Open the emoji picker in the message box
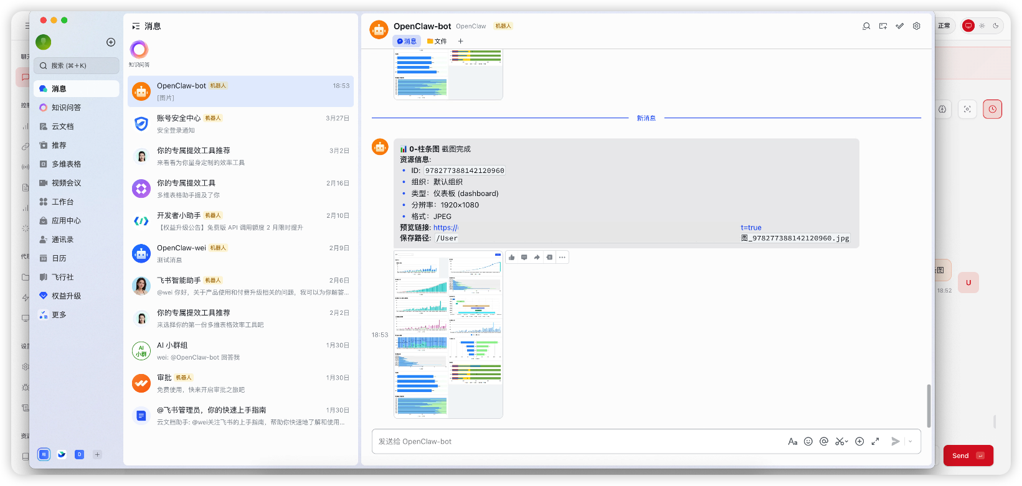The width and height of the screenshot is (1022, 486). point(808,441)
